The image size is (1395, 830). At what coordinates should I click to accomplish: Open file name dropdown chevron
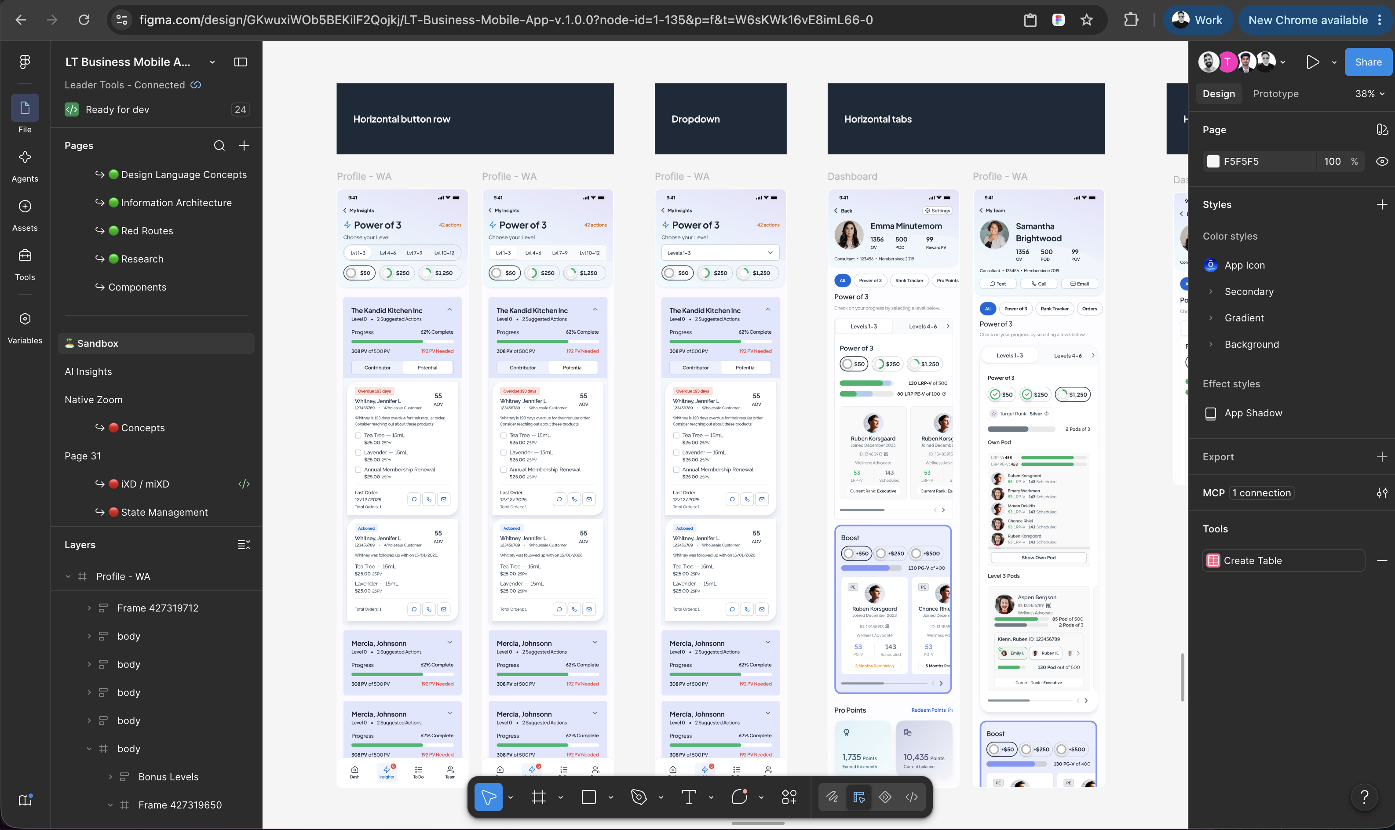click(x=212, y=62)
